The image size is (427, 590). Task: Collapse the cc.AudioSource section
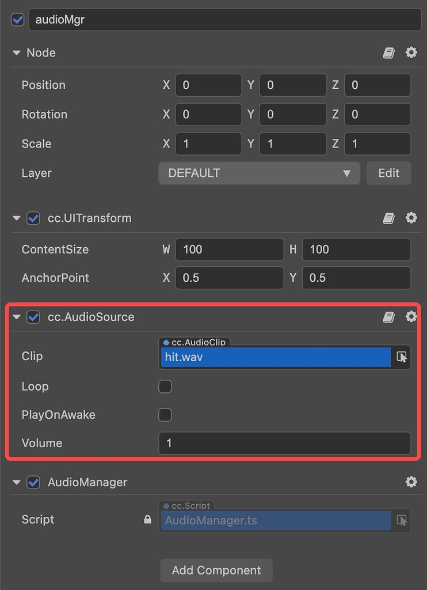16,317
